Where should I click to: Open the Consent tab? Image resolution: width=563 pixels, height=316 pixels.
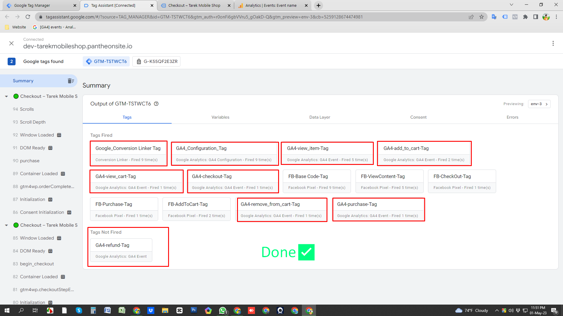click(418, 117)
